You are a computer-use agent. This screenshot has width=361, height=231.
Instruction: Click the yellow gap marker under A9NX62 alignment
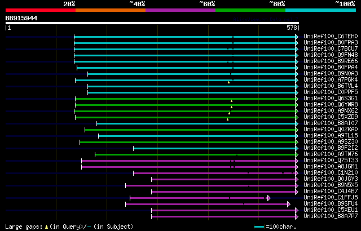[x=229, y=113]
